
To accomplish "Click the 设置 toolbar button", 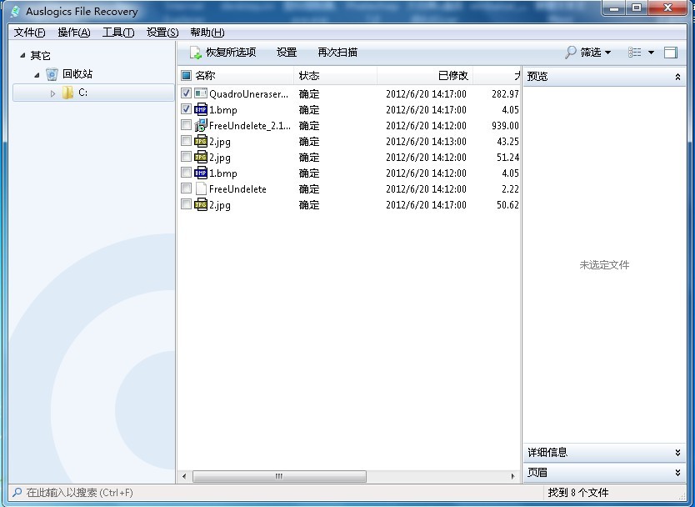I will click(x=287, y=53).
